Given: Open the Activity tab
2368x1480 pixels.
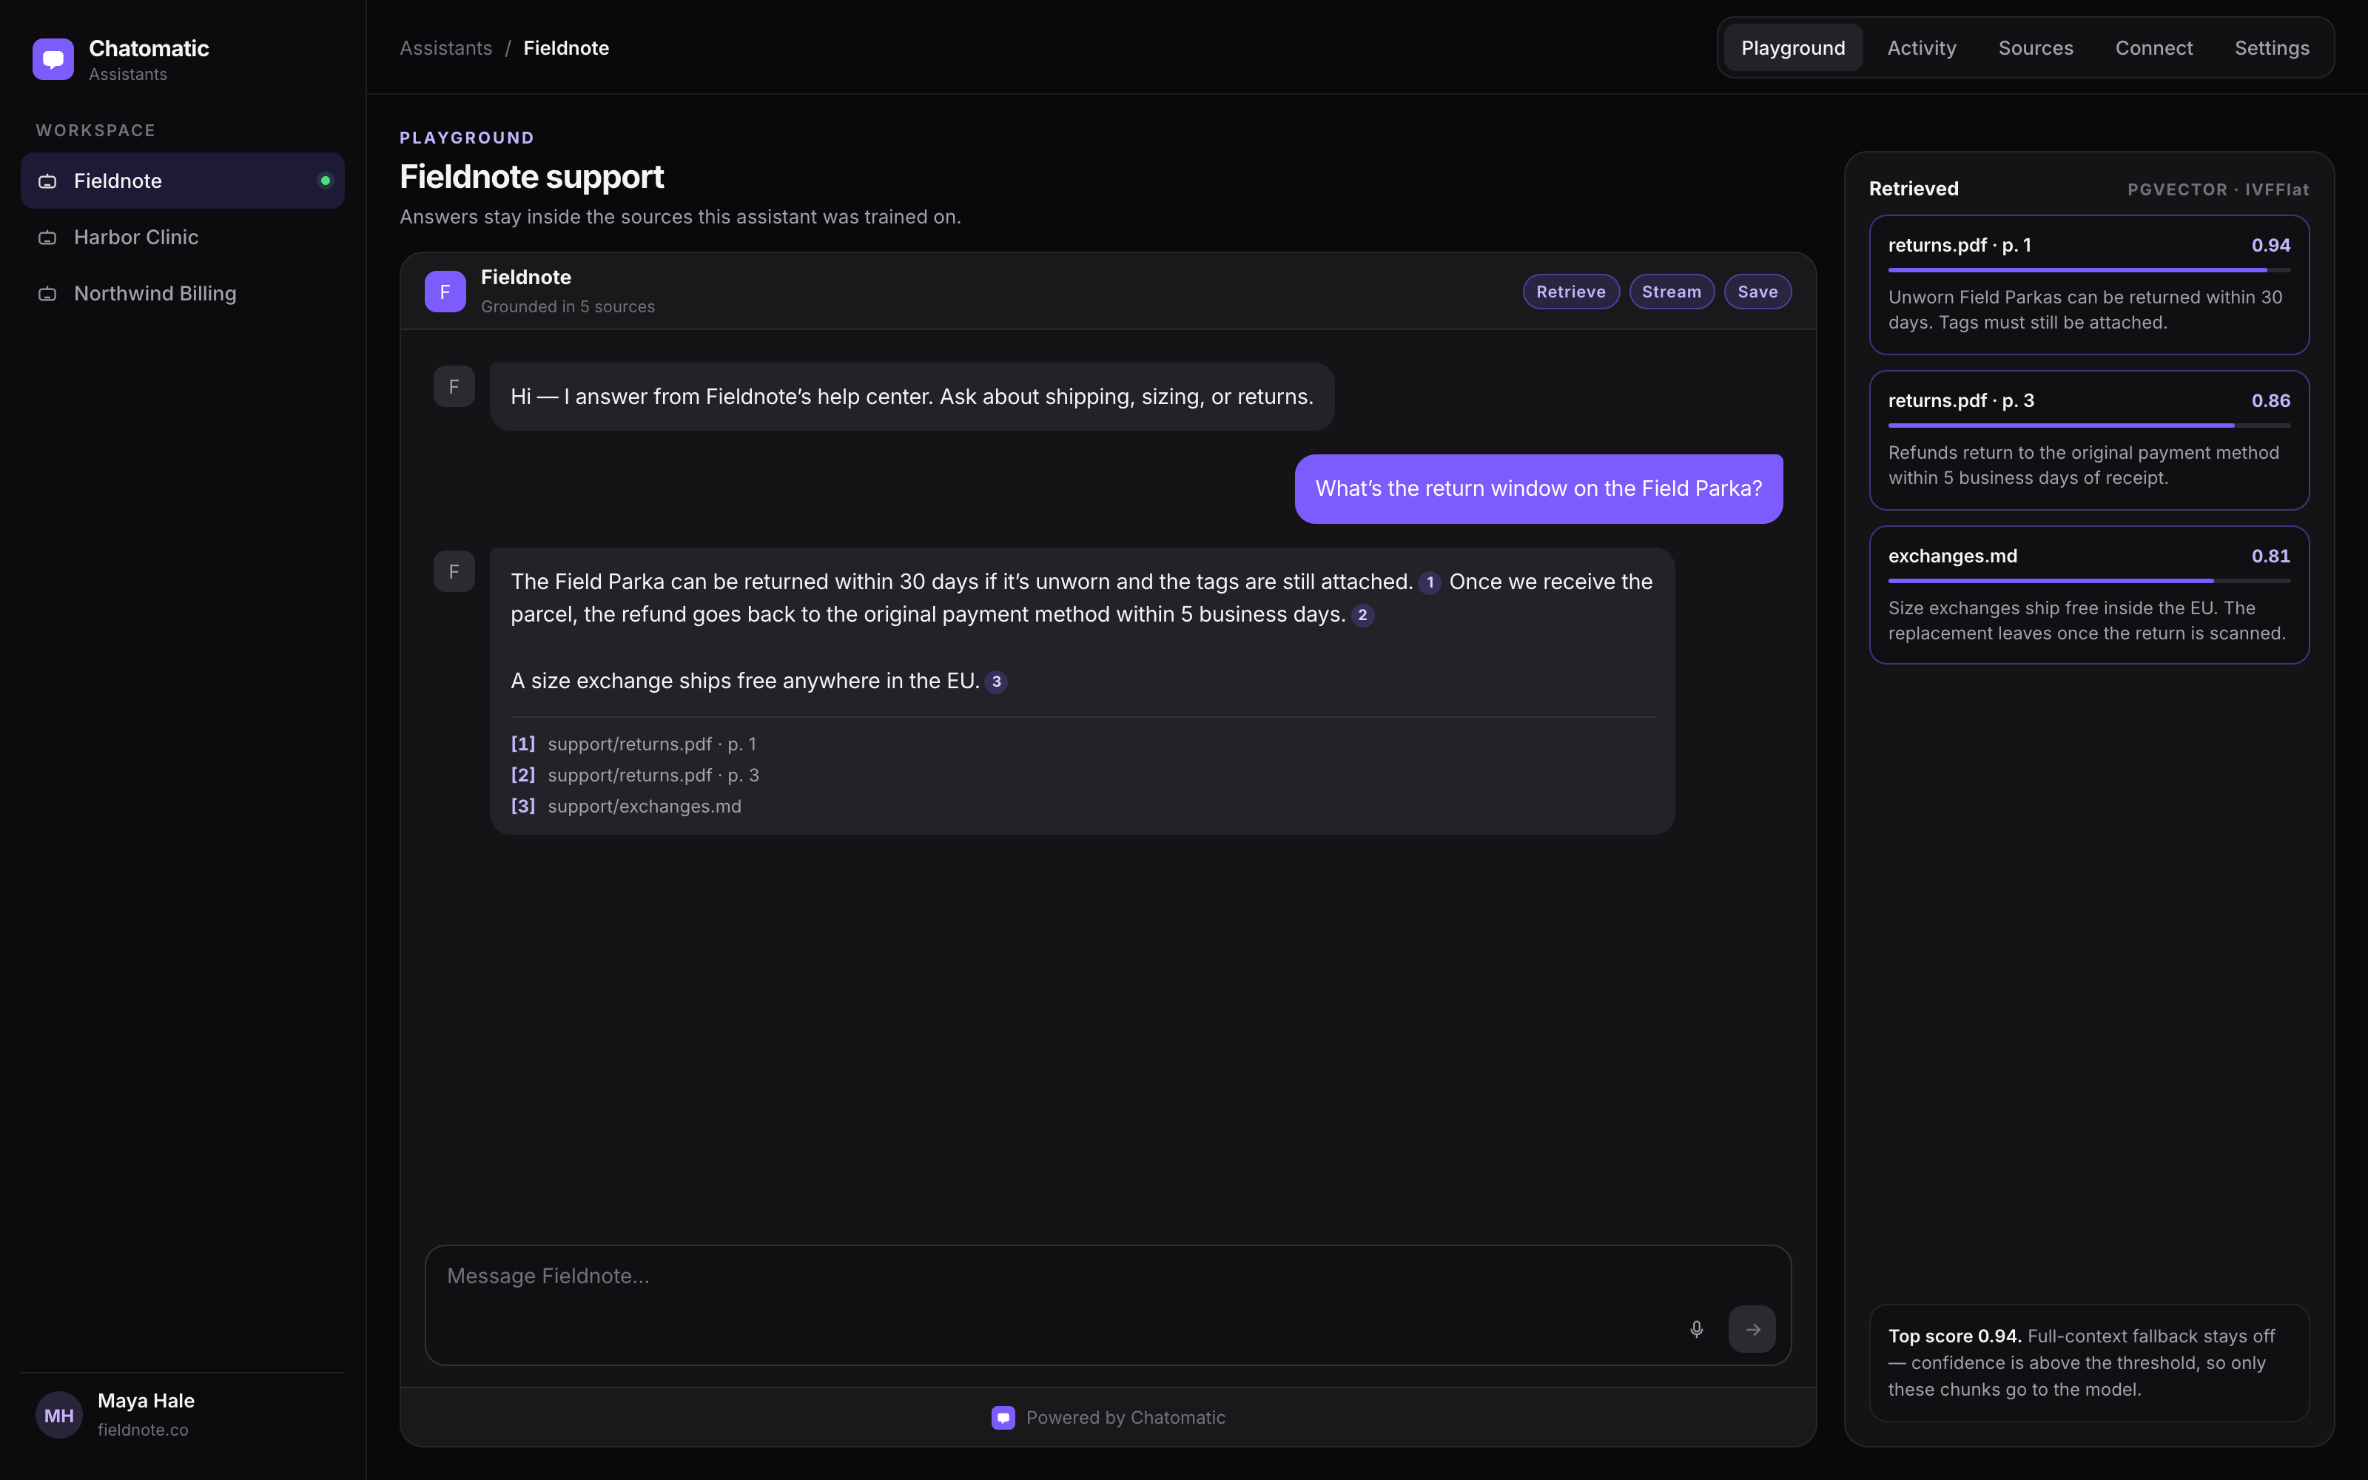Looking at the screenshot, I should [x=1921, y=48].
